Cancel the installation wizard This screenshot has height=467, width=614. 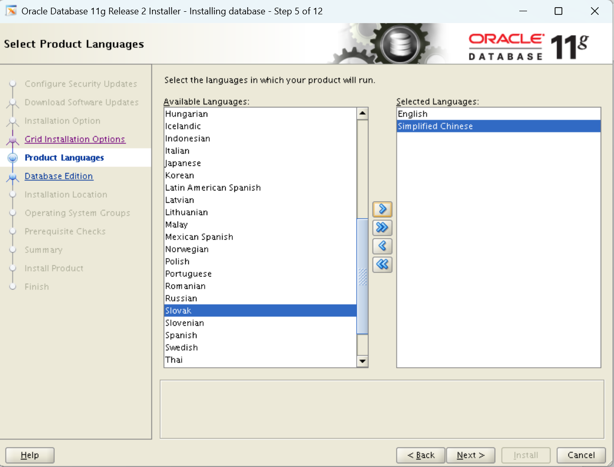pos(581,455)
